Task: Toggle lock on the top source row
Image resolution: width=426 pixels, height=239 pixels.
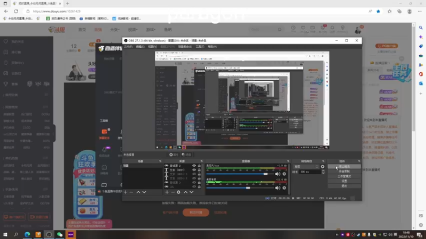Action: [199, 166]
